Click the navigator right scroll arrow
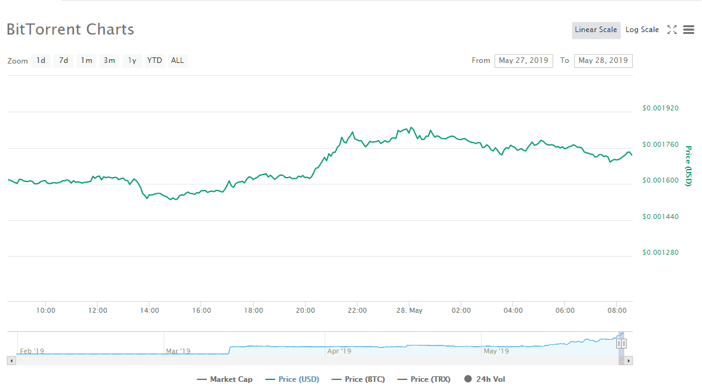 [629, 361]
